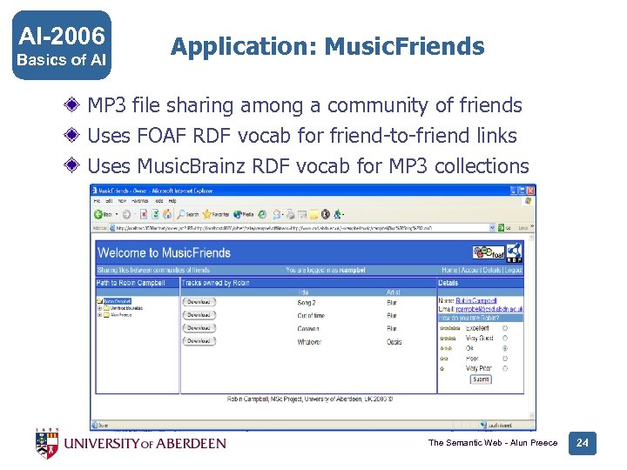This screenshot has width=627, height=470.
Task: Open the File menu
Action: pos(98,201)
